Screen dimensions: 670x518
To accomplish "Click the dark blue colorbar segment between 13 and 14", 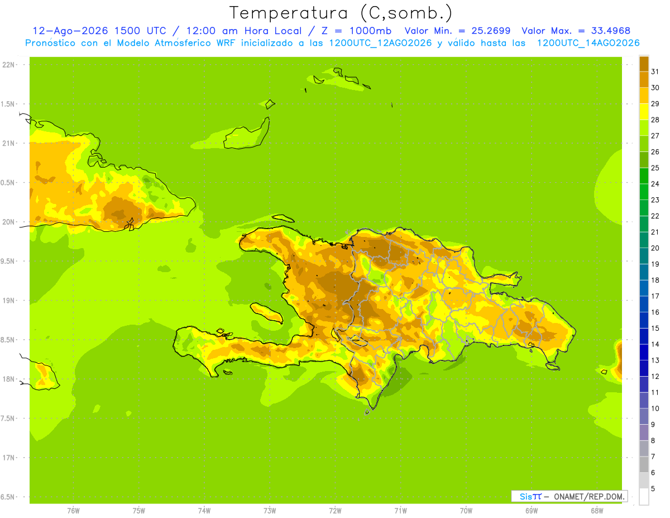I will coord(644,352).
